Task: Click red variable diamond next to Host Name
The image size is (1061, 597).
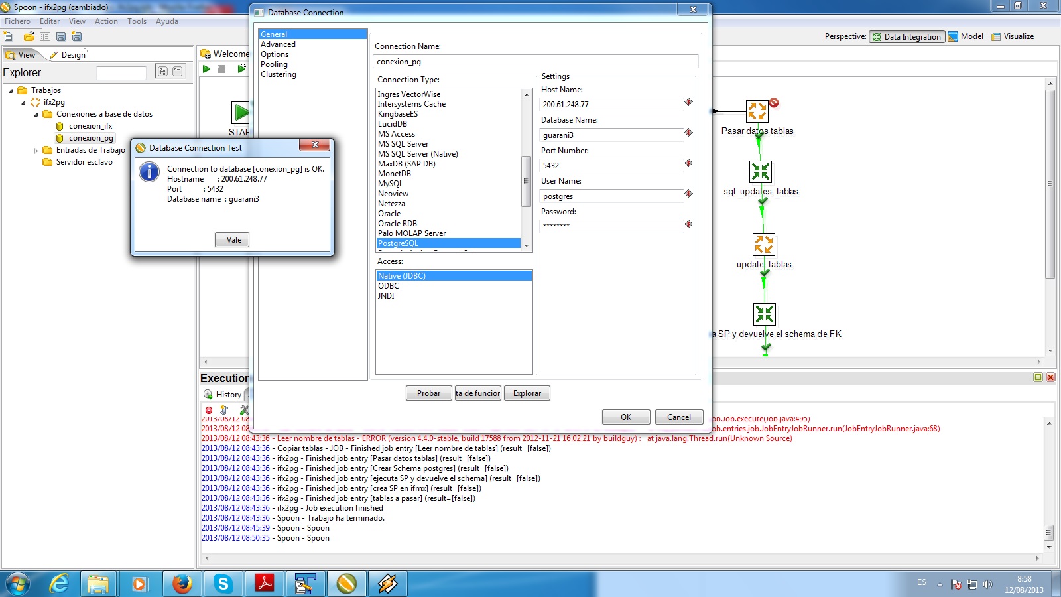Action: [688, 102]
